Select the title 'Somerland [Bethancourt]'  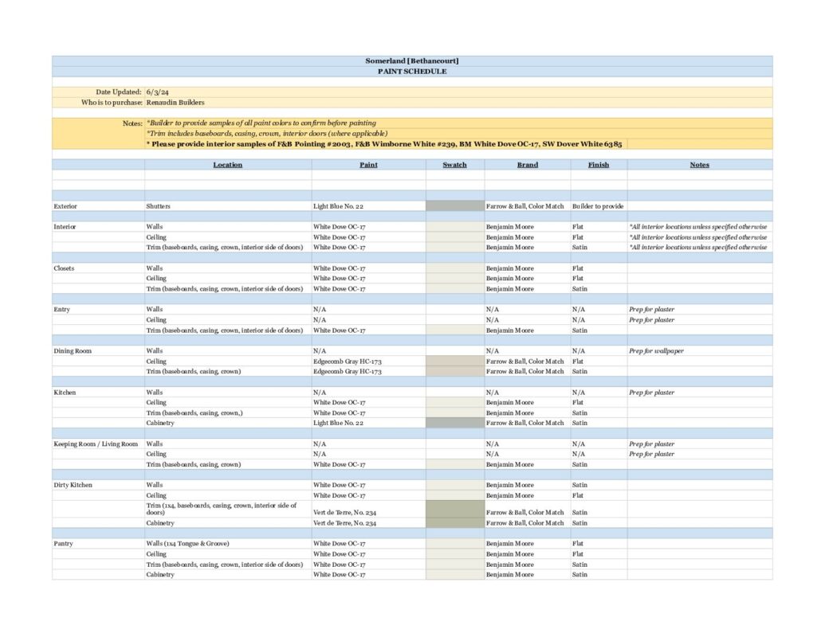pyautogui.click(x=412, y=61)
